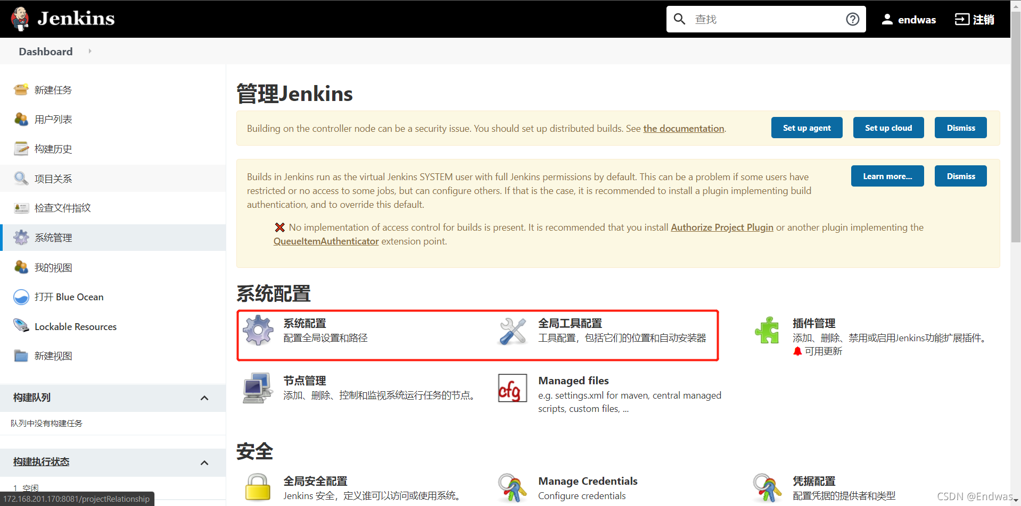Click the page vertical scrollbar
The width and height of the screenshot is (1021, 506).
point(1016,128)
